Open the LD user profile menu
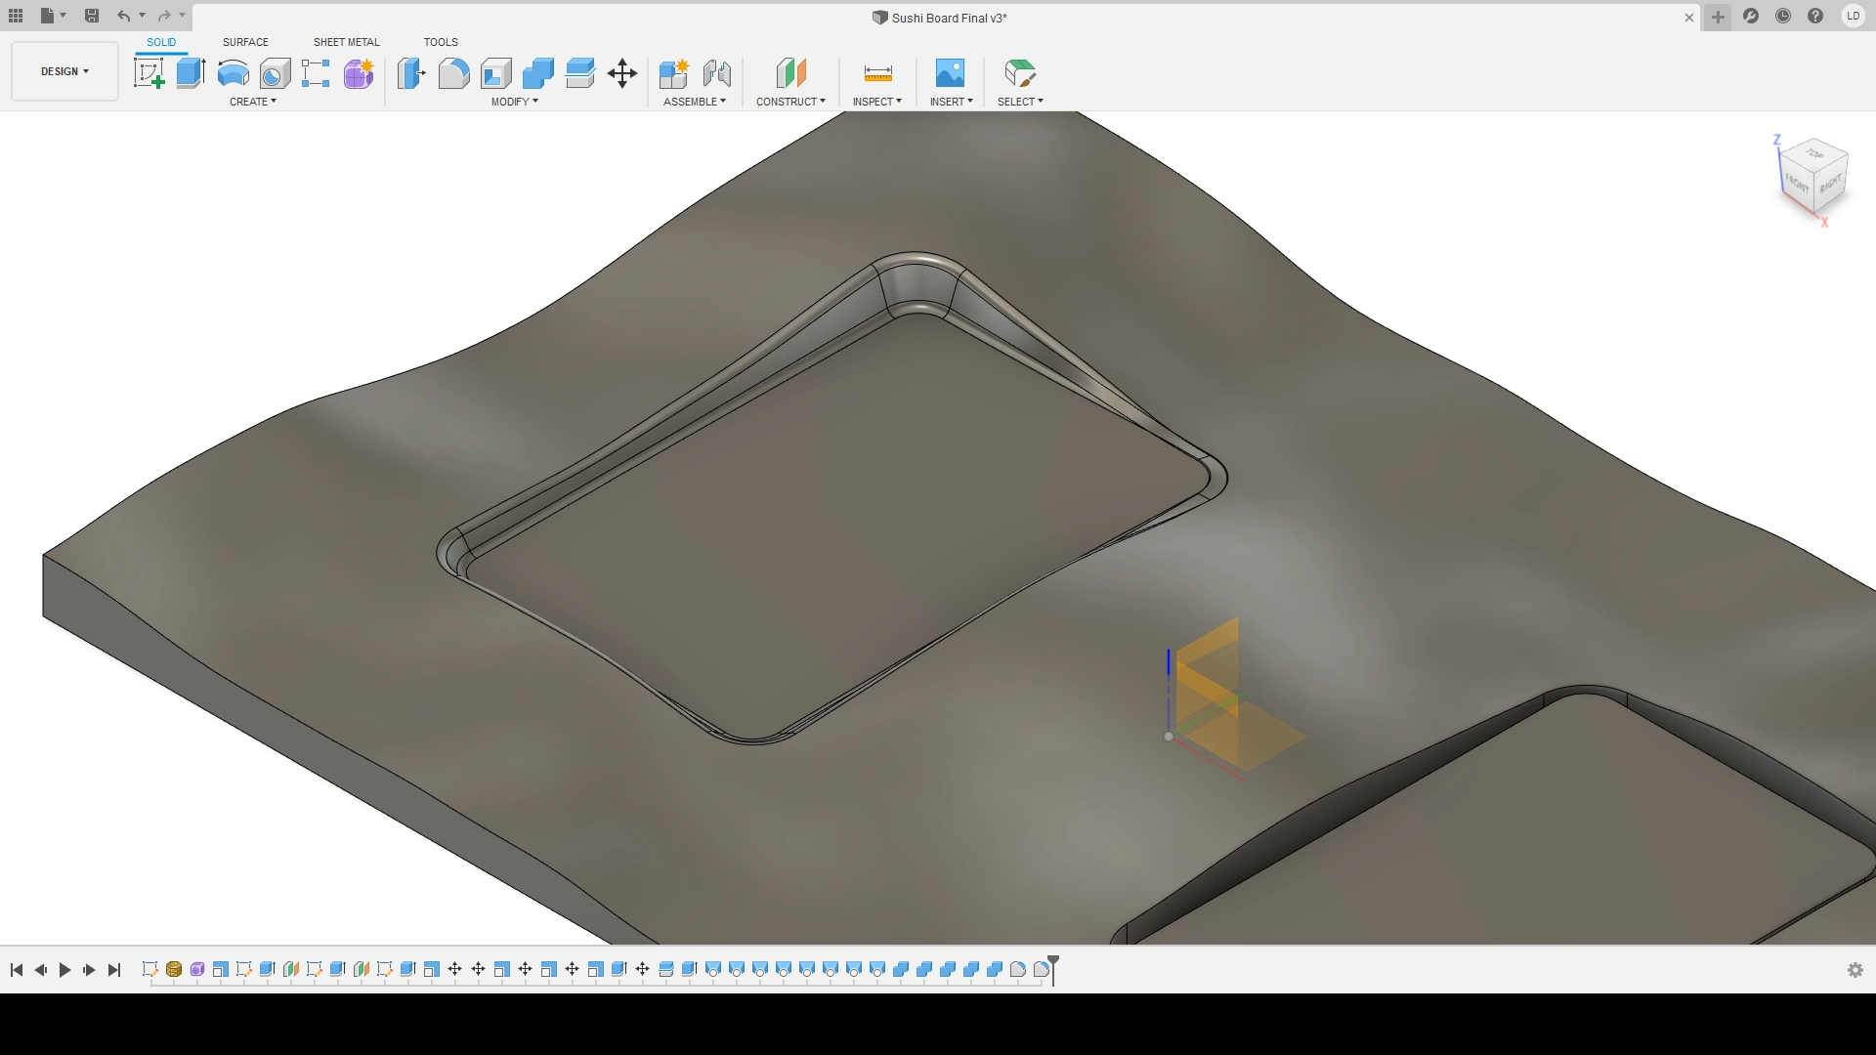 1855,16
